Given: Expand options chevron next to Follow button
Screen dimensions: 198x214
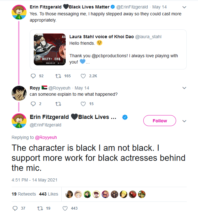Looking at the screenshot, I should tap(184, 121).
